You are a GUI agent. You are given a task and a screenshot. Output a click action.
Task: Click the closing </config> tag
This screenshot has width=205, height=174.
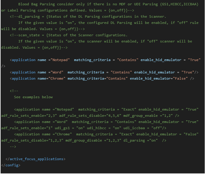click(x=11, y=165)
